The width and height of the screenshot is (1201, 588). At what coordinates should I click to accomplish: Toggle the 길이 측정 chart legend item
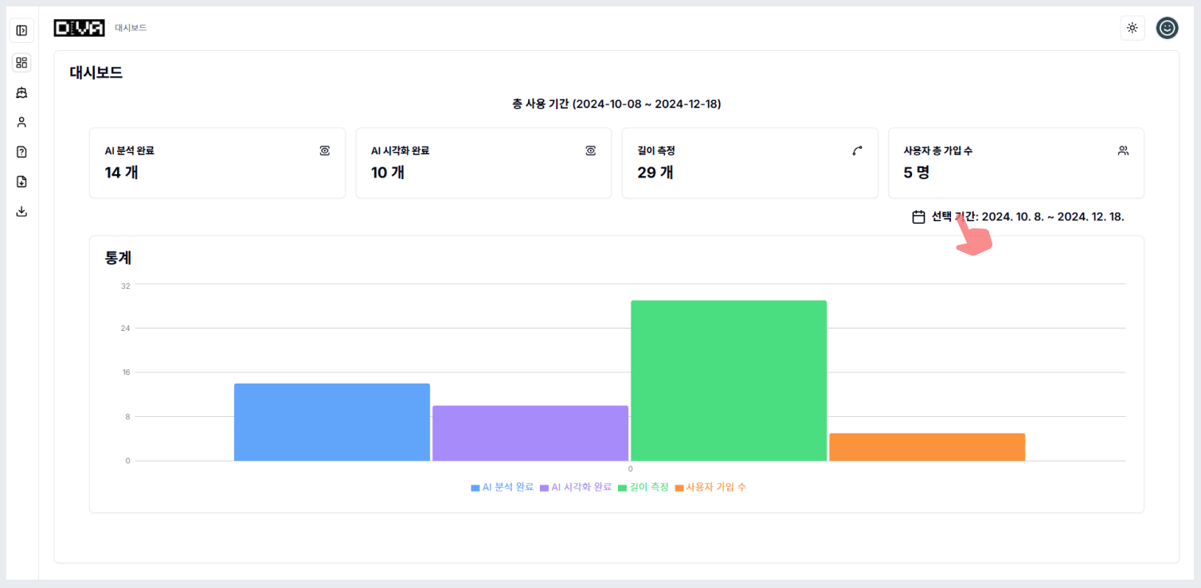click(644, 487)
